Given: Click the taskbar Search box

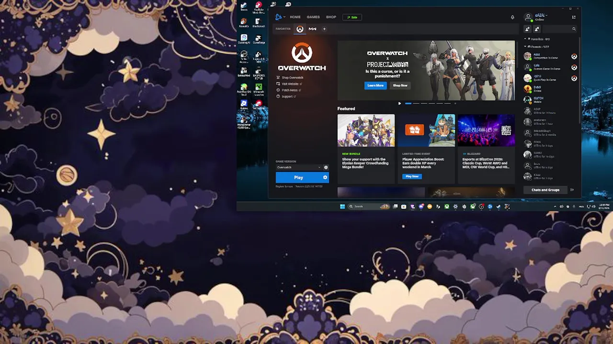Looking at the screenshot, I should click(369, 206).
